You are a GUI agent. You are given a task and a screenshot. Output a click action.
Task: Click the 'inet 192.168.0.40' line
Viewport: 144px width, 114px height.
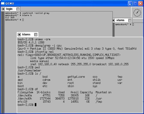click(x=79, y=64)
